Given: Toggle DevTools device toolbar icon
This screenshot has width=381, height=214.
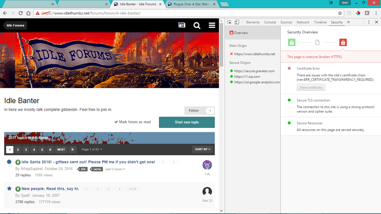Looking at the screenshot, I should pos(237,22).
